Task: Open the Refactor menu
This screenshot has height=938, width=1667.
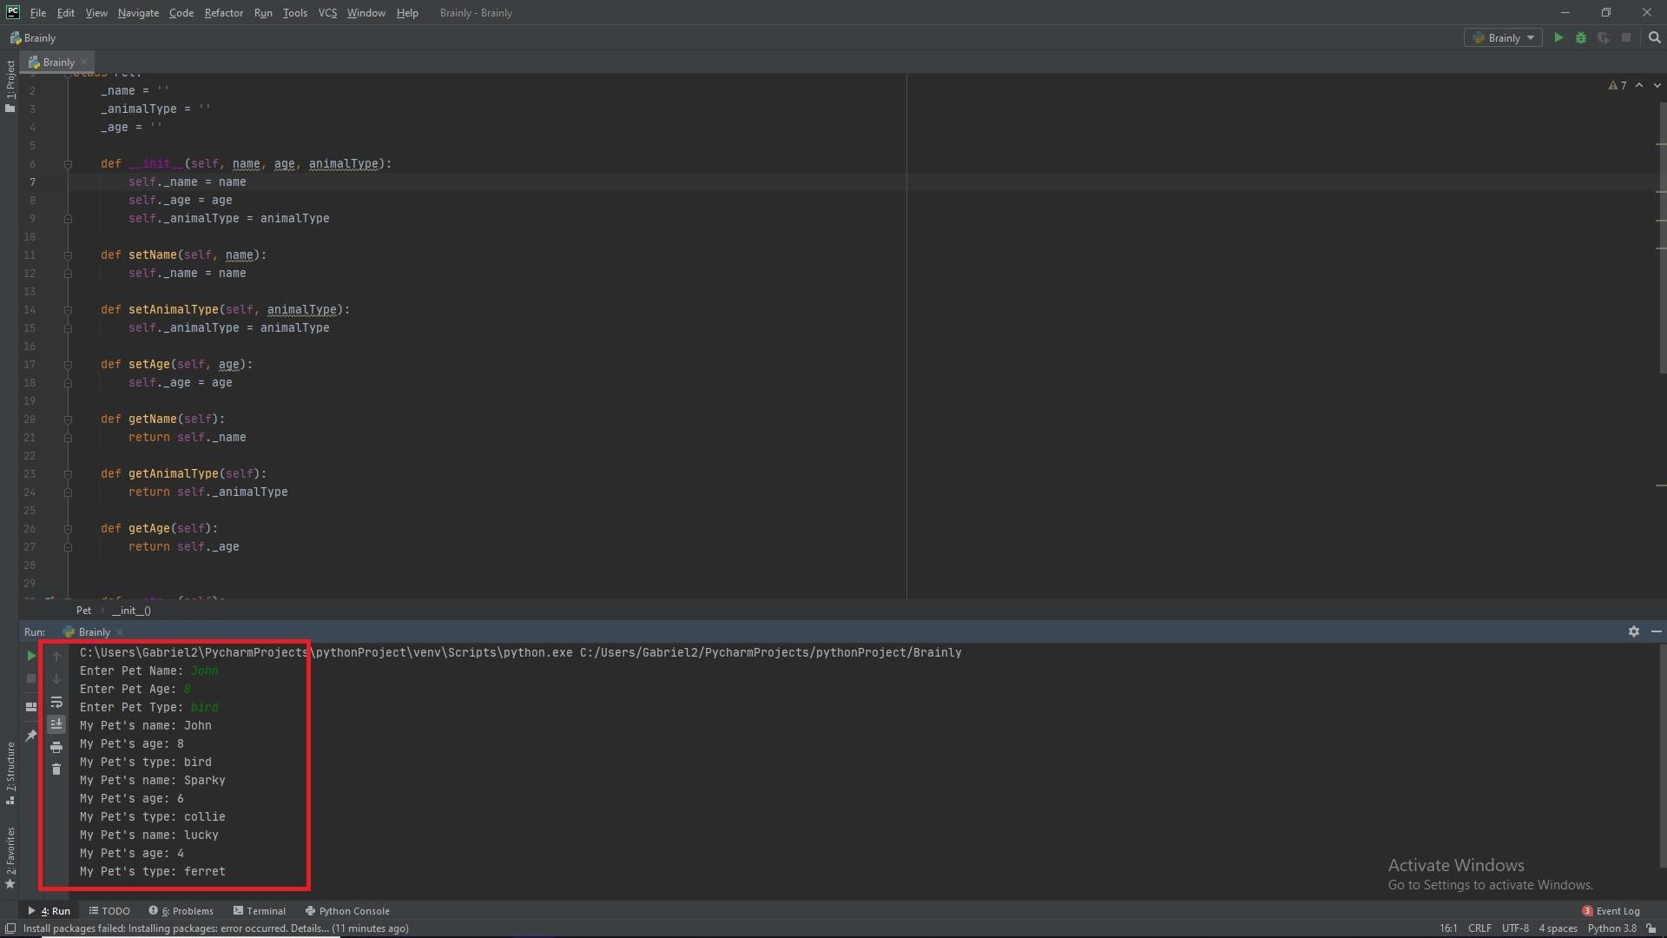Action: (223, 13)
